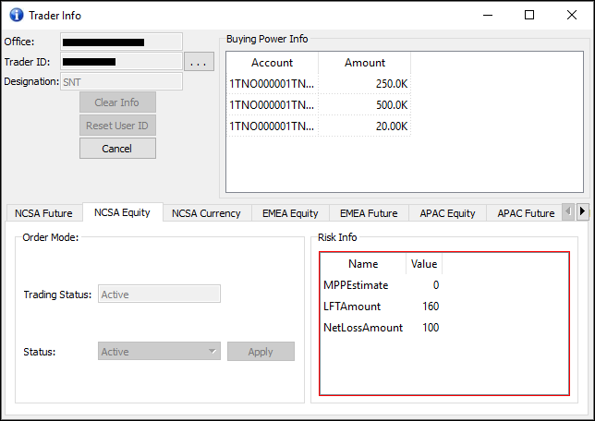The width and height of the screenshot is (595, 421).
Task: Open the Status dropdown
Action: pos(159,352)
